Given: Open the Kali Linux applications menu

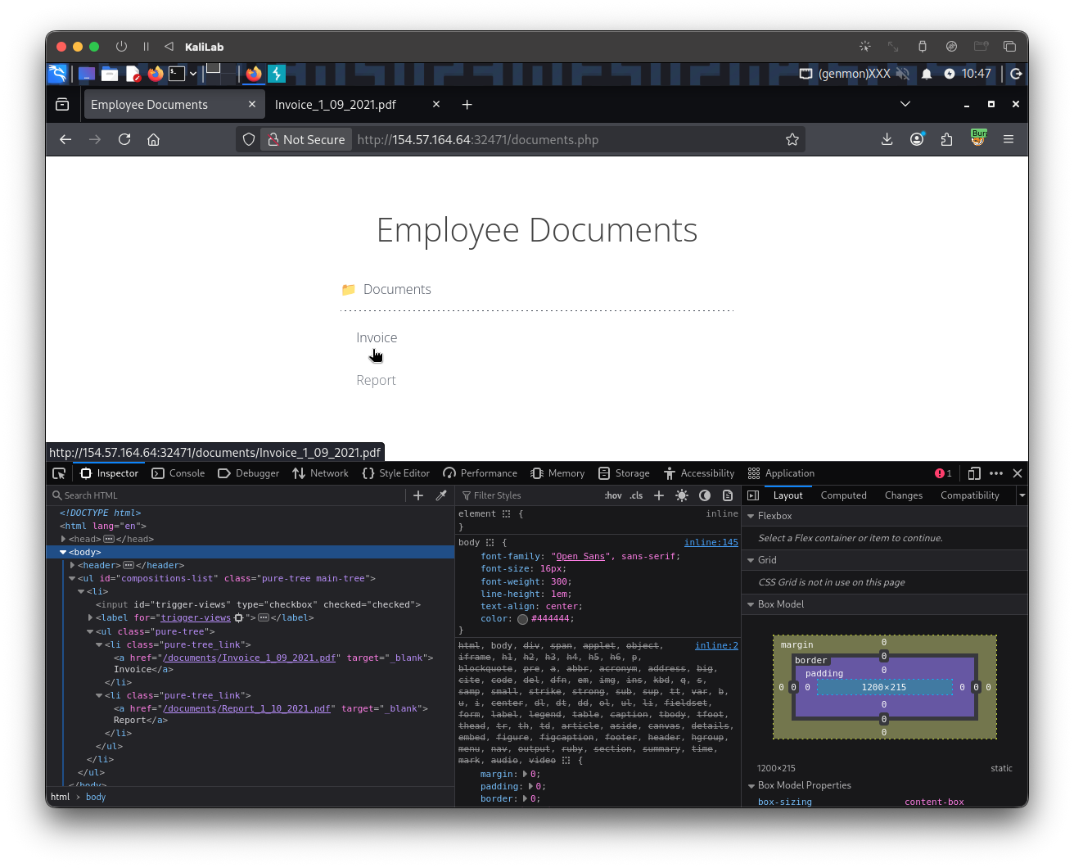Looking at the screenshot, I should 57,74.
